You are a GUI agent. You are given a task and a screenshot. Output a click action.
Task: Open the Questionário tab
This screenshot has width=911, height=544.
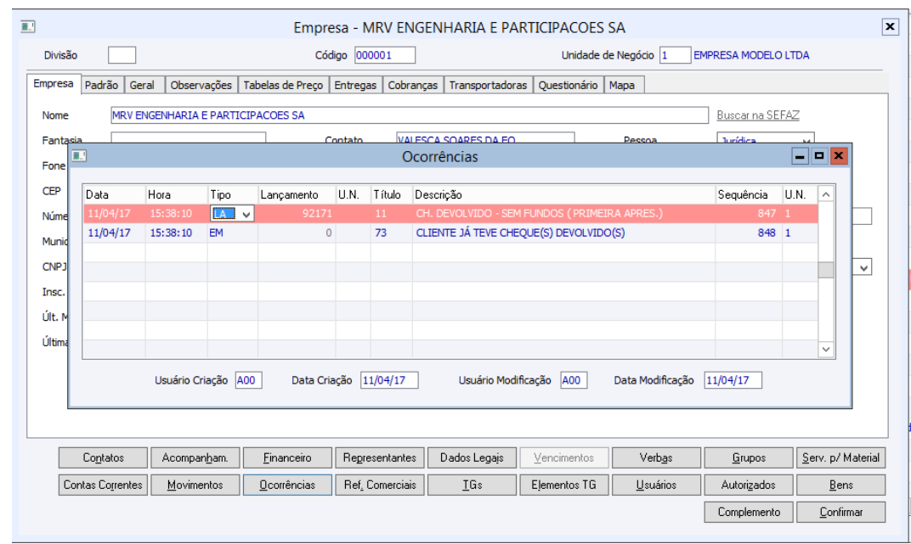tap(569, 85)
